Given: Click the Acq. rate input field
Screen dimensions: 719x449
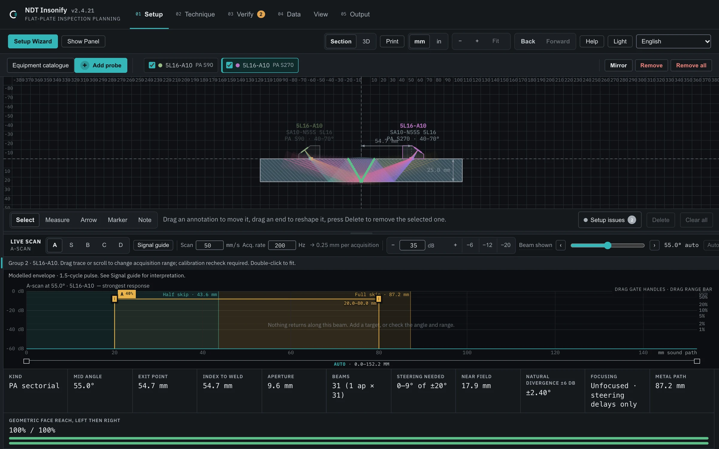Looking at the screenshot, I should click(x=282, y=245).
